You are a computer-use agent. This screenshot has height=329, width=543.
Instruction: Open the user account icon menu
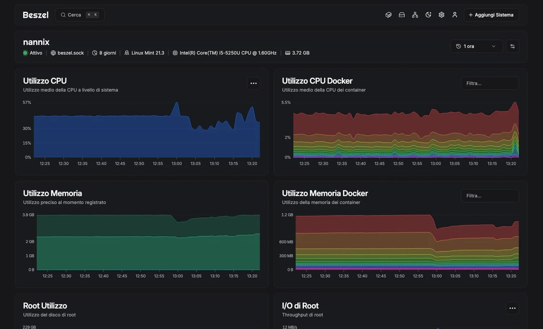click(455, 15)
